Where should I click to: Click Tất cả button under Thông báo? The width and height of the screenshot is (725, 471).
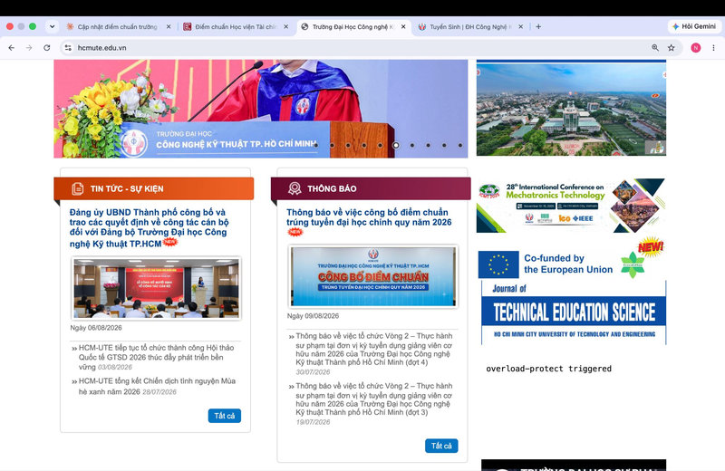pos(441,446)
